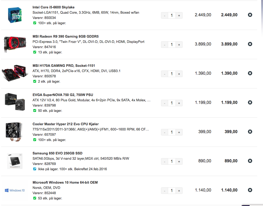Remove MSI Radeon R9 390 from cart
Screen dimensions: 263x206
(250, 44)
